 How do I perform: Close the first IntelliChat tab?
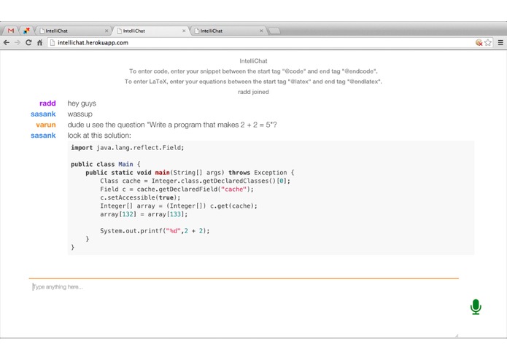coord(107,31)
